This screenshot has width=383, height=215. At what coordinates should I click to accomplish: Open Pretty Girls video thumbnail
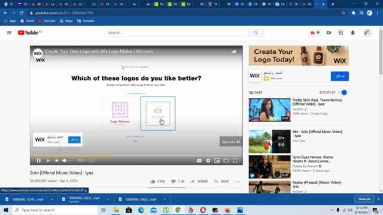[x=269, y=110]
